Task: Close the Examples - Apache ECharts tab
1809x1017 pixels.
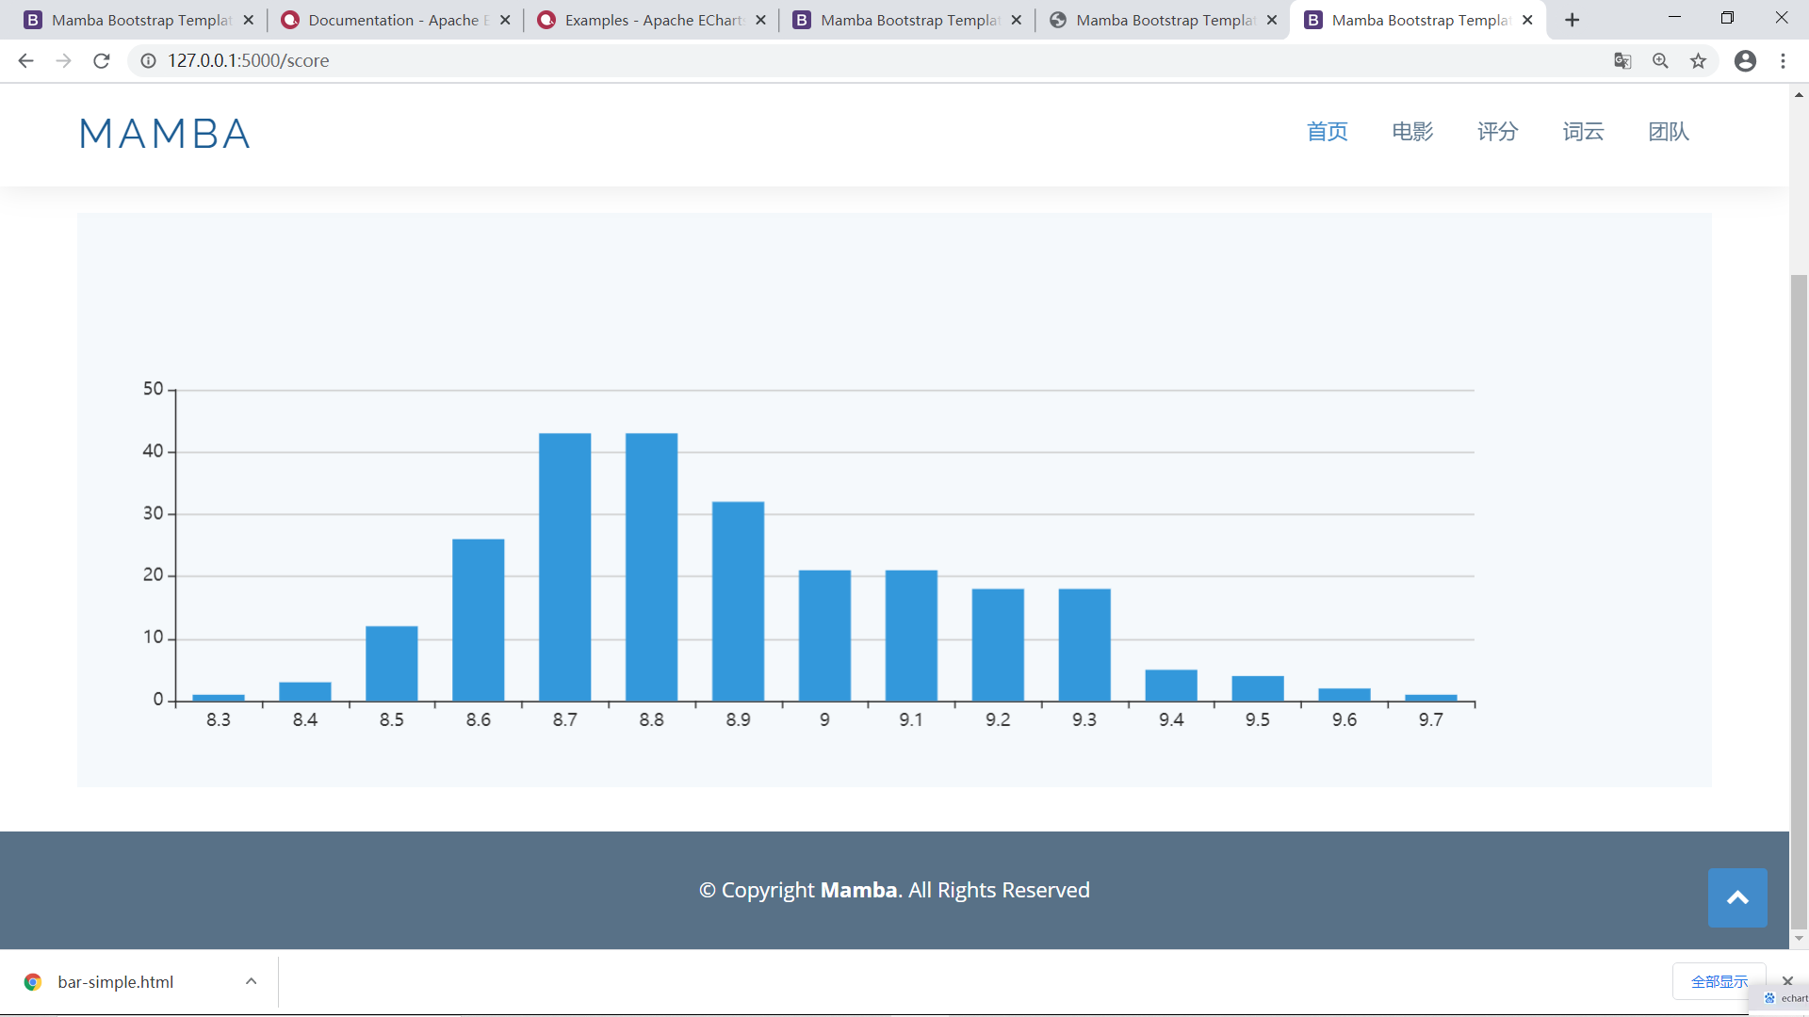Action: 760,20
